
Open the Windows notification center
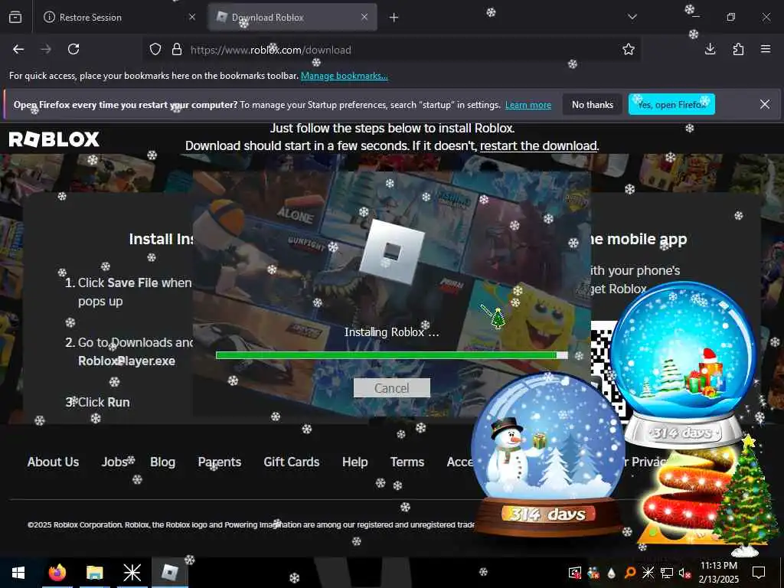tap(759, 573)
